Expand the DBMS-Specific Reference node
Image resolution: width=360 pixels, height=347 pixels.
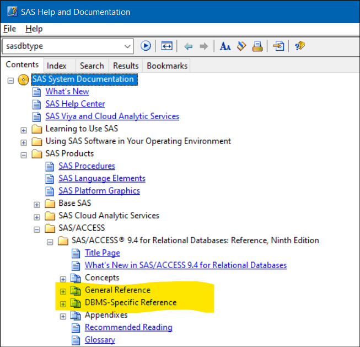[x=63, y=303]
